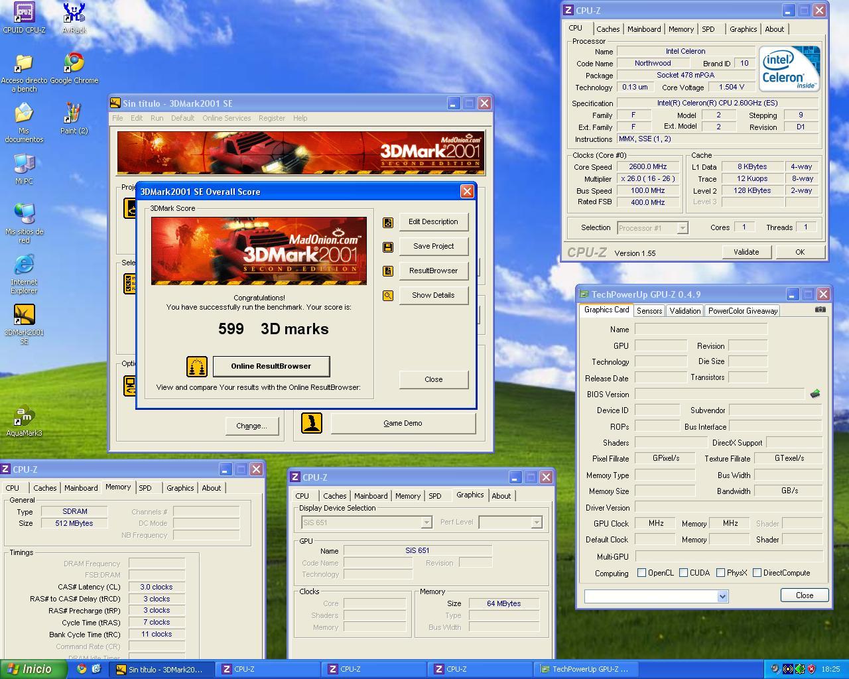Open the SiS 651 display device dropdown
Viewport: 849px width, 679px height.
pos(366,523)
